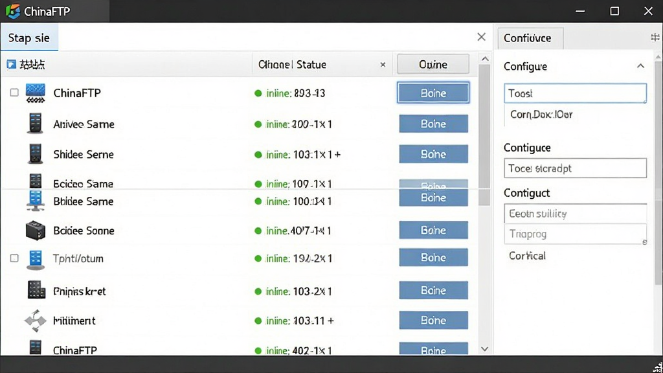Click the Tocei sicradpt input field
This screenshot has height=373, width=663.
point(575,168)
